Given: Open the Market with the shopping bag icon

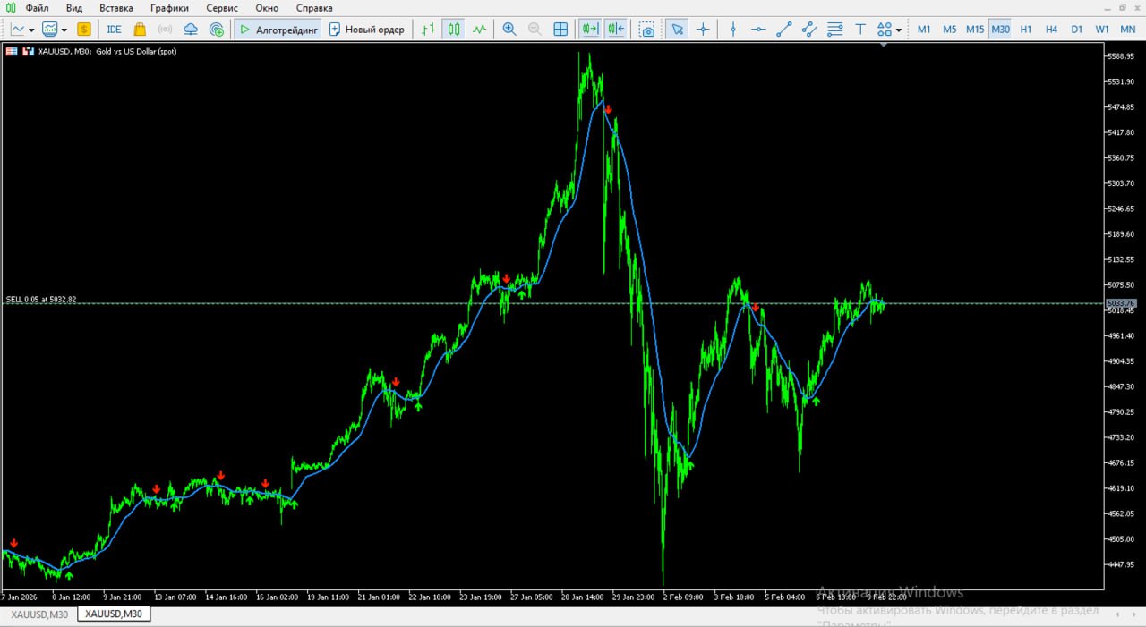Looking at the screenshot, I should click(x=140, y=29).
